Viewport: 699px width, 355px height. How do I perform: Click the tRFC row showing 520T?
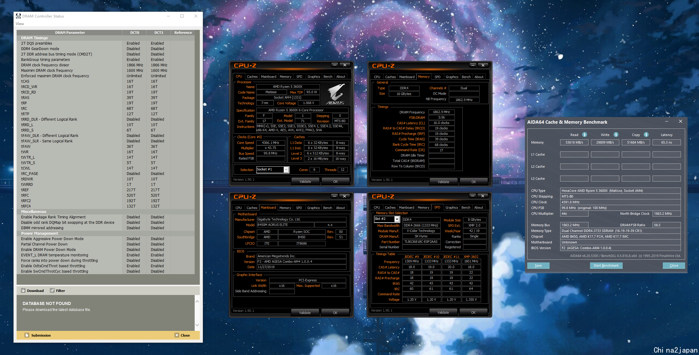click(106, 195)
